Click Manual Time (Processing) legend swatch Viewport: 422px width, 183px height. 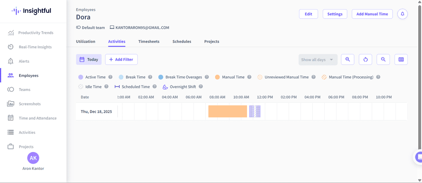point(324,77)
